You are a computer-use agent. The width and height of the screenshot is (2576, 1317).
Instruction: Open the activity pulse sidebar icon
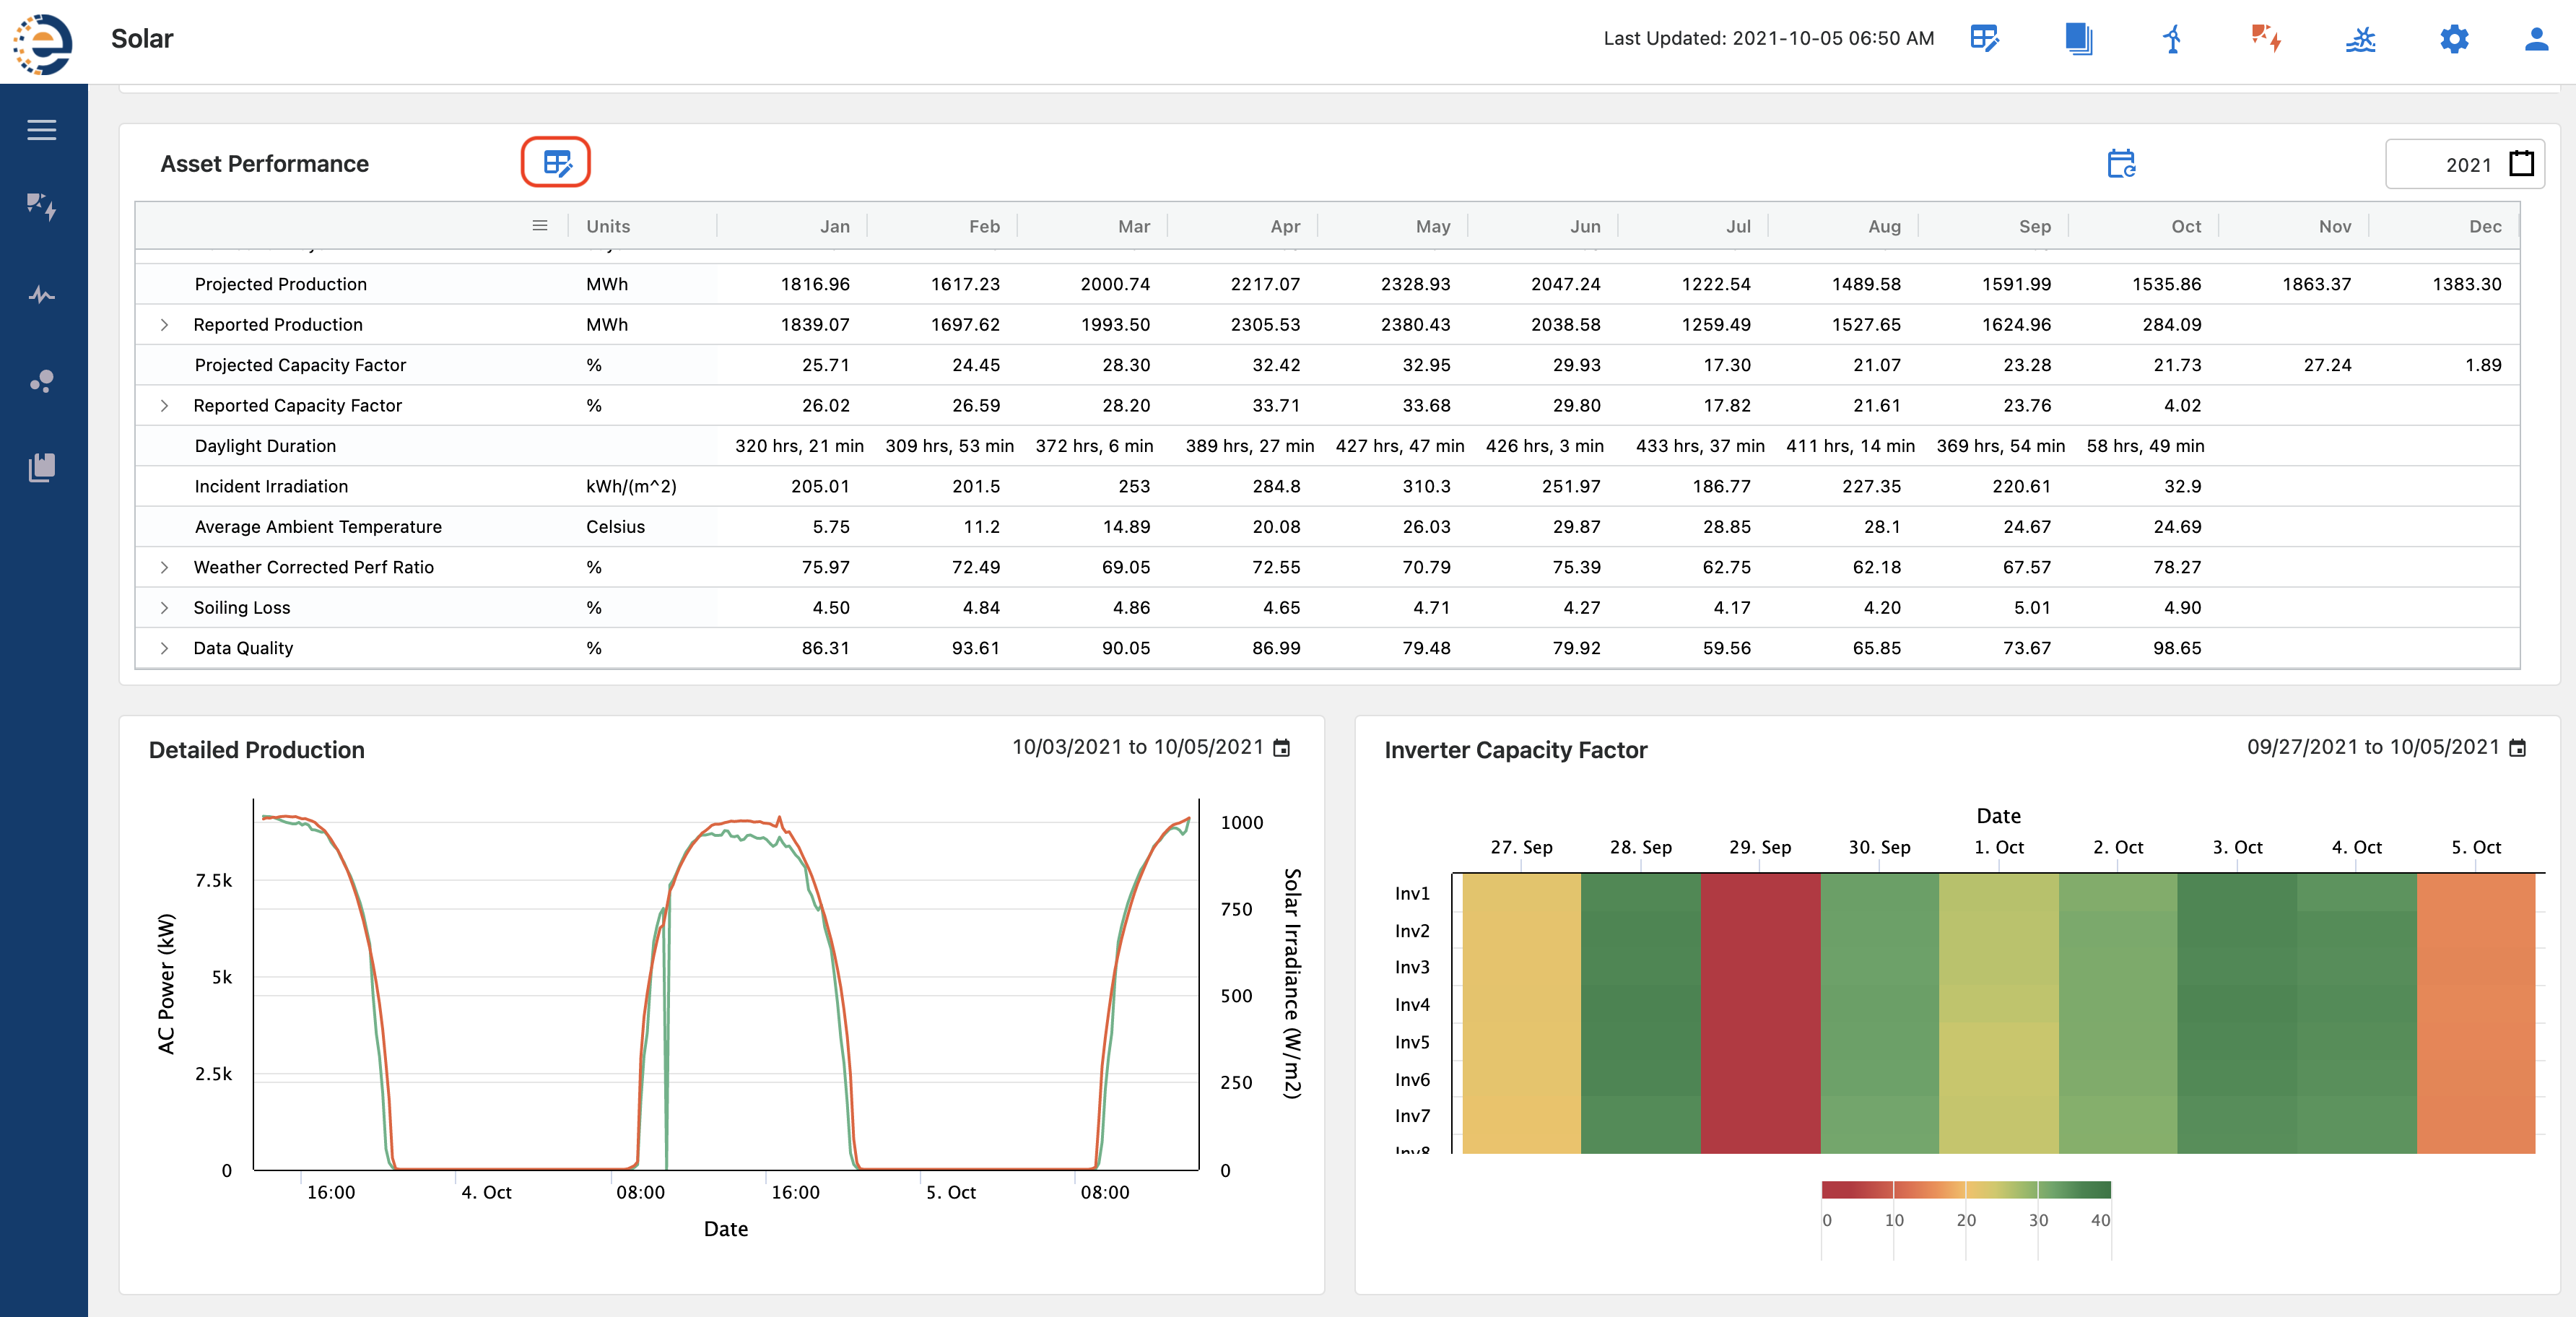click(x=41, y=295)
